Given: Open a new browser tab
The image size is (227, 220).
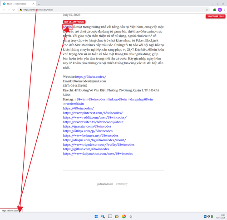Looking at the screenshot, I should 39,5.
